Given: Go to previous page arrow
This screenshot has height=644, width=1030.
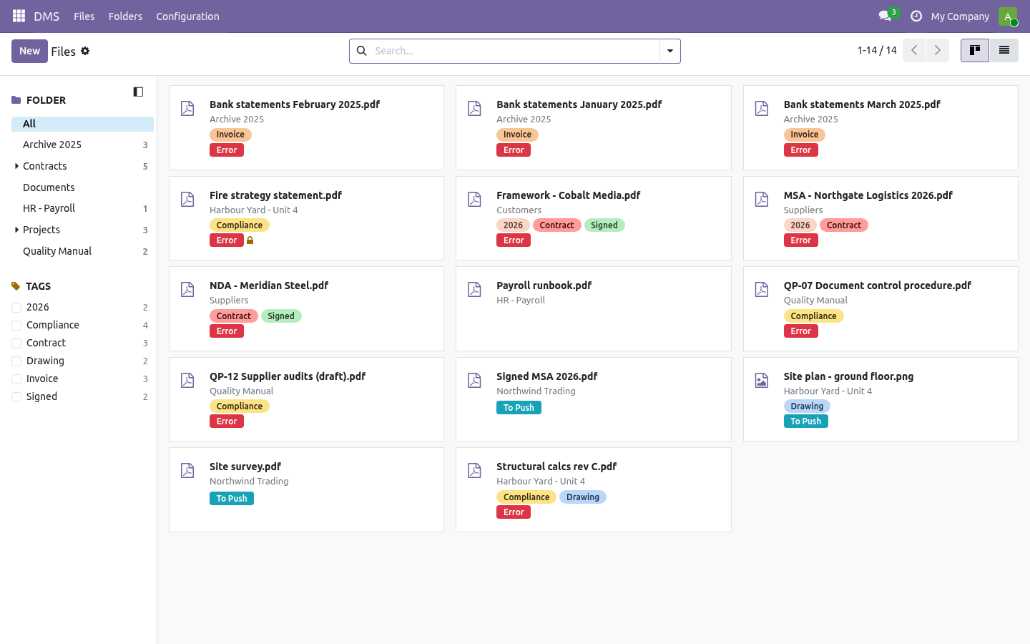Looking at the screenshot, I should pyautogui.click(x=914, y=50).
